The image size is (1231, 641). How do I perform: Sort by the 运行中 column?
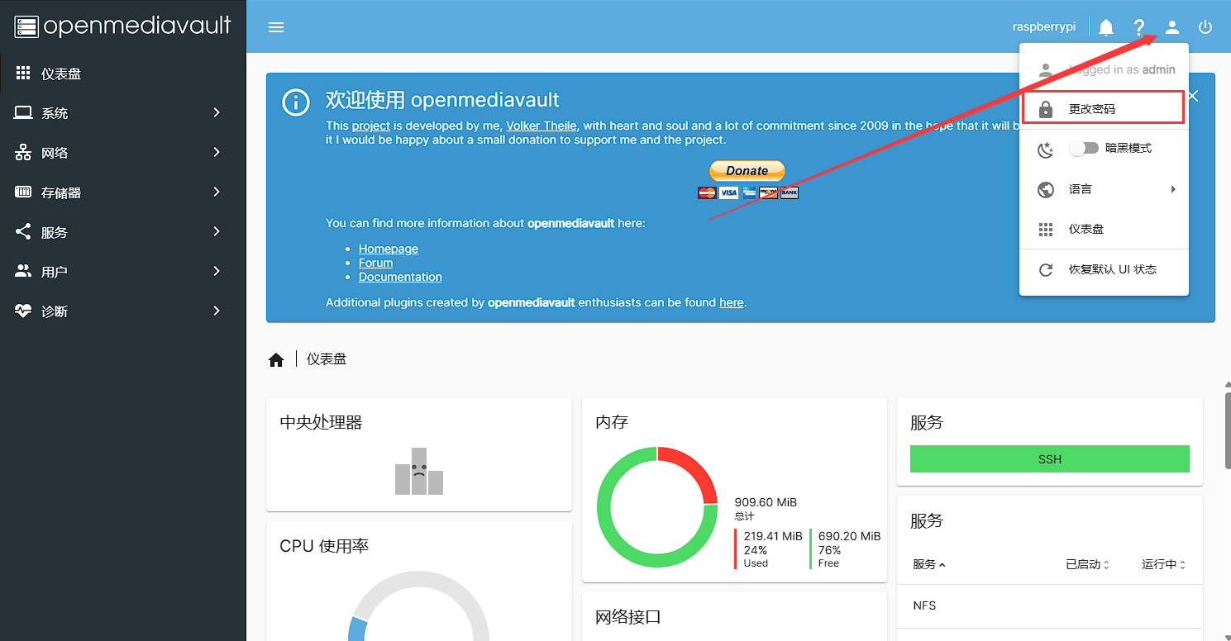[x=1164, y=564]
